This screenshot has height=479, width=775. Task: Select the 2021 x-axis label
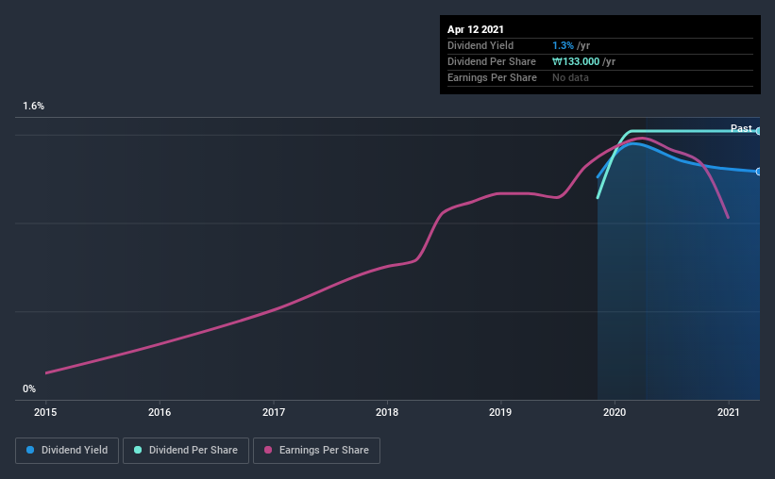(729, 412)
